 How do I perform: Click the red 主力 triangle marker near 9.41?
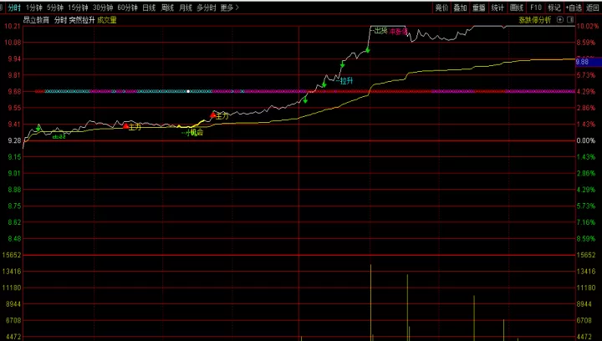(x=125, y=125)
